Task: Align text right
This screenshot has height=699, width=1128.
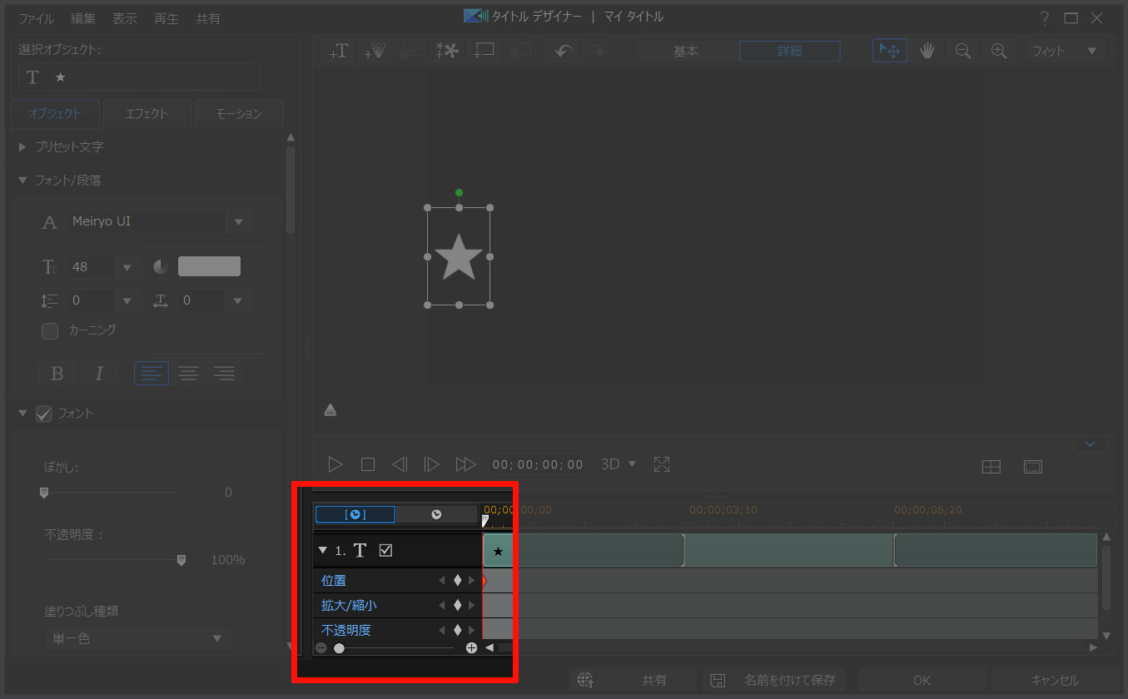Action: (224, 373)
